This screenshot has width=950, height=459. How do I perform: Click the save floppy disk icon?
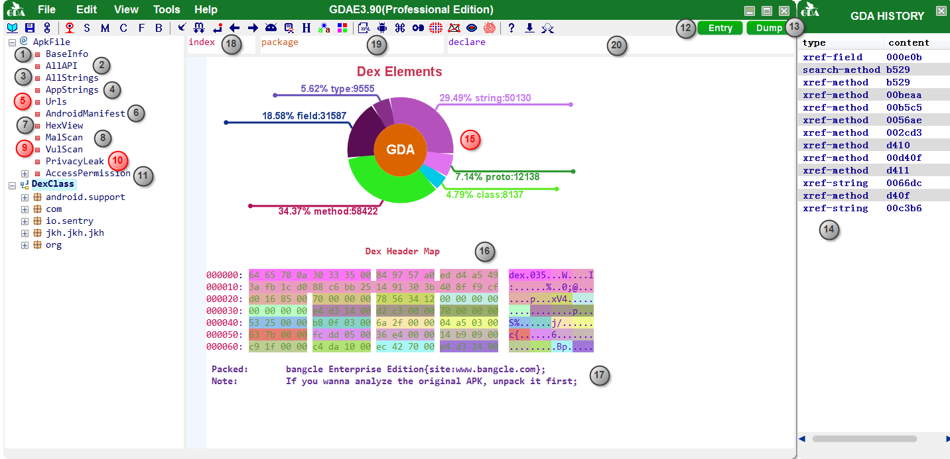click(30, 28)
